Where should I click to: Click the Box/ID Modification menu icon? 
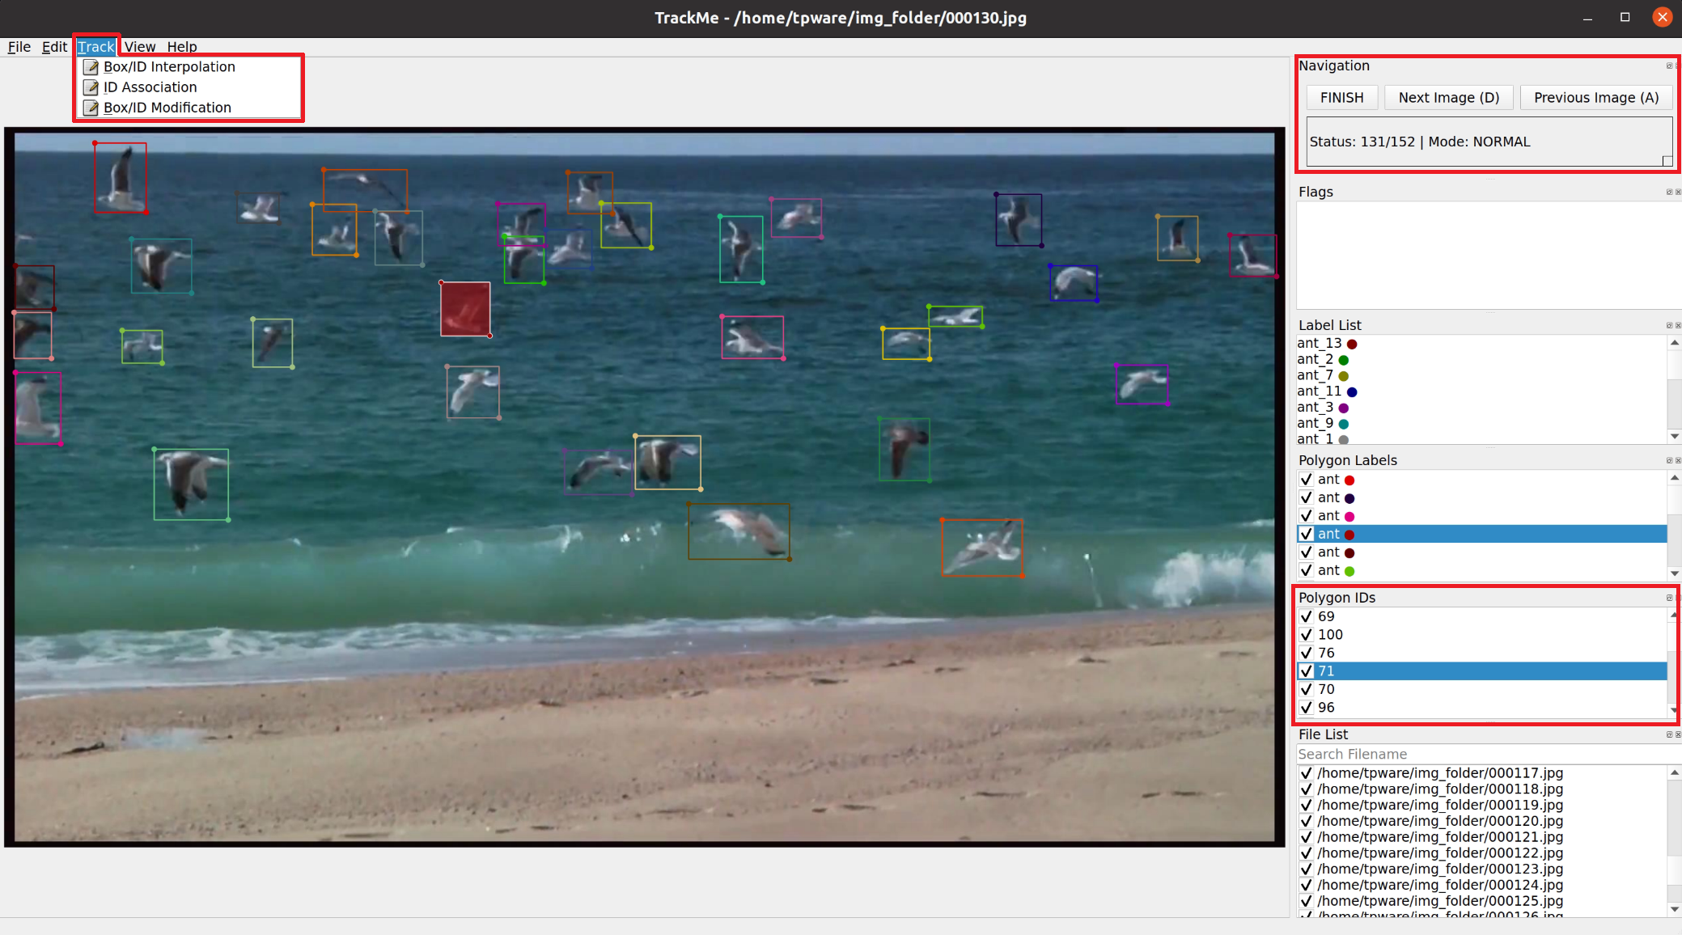pyautogui.click(x=91, y=108)
